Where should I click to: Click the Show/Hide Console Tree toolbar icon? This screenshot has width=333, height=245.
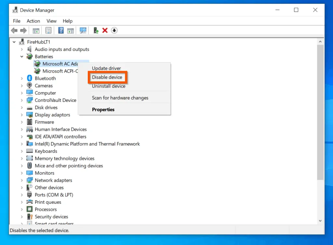(x=36, y=30)
